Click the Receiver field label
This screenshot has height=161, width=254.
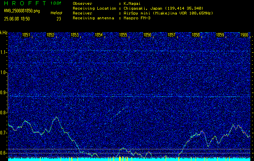[x=82, y=13]
